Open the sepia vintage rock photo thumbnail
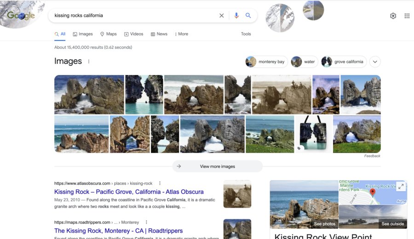The image size is (414, 239). [x=282, y=95]
